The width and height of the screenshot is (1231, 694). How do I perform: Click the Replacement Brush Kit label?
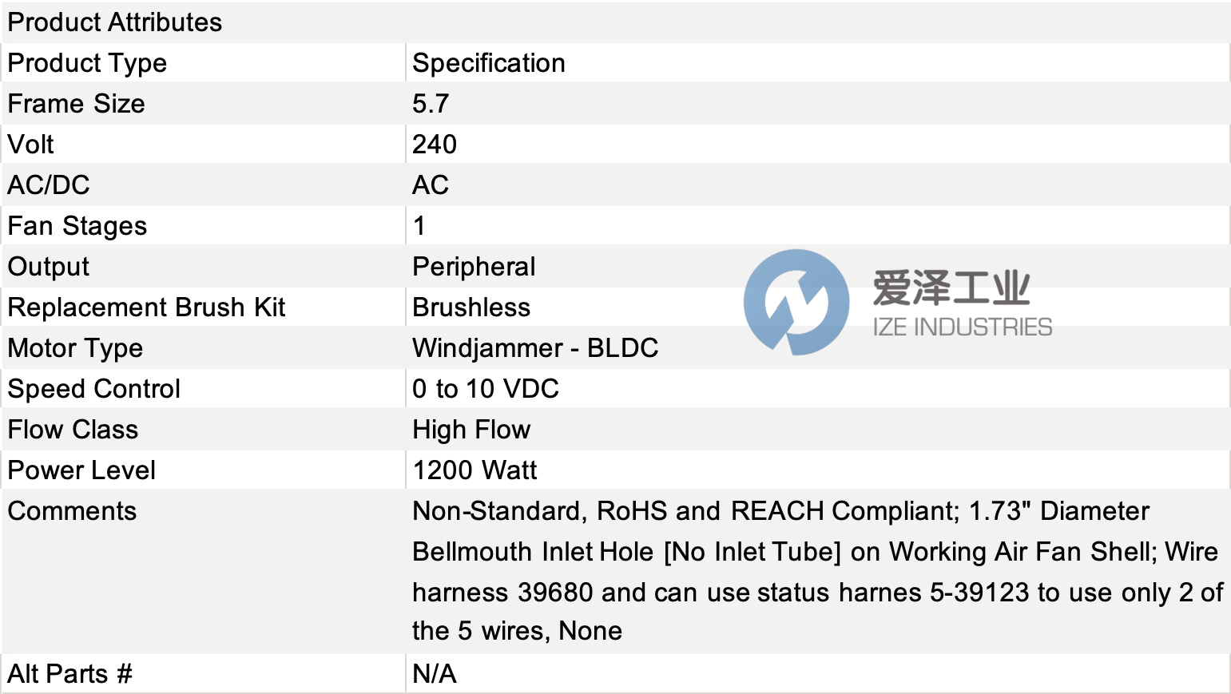[146, 307]
